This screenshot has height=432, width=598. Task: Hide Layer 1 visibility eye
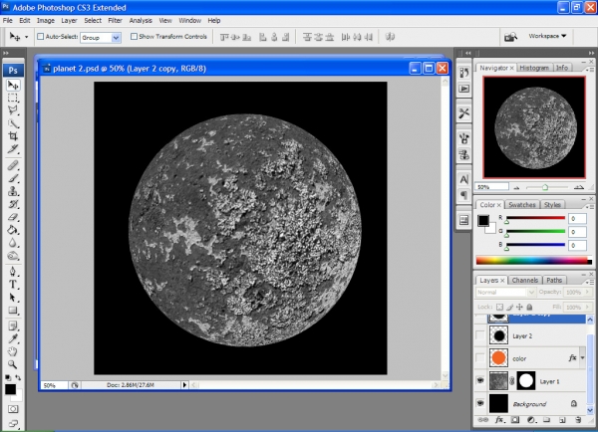pos(480,380)
